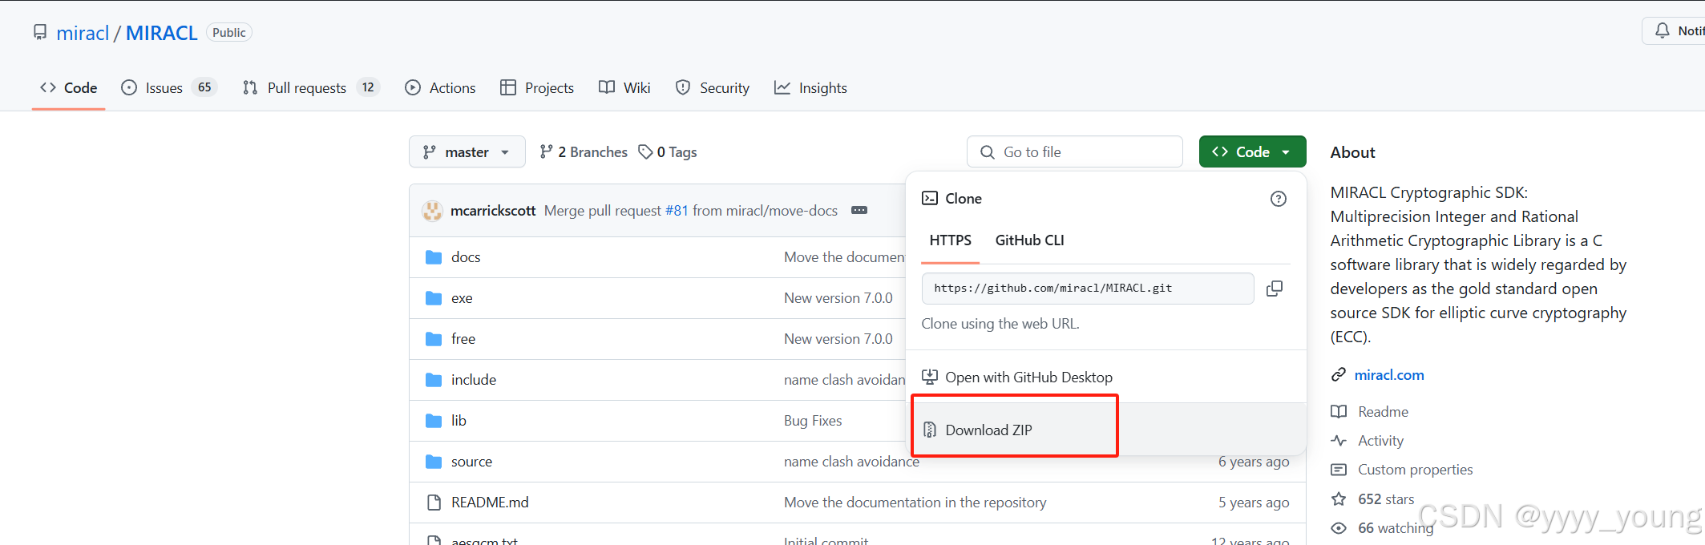Open 'name clash avoidance' commit on source row
The height and width of the screenshot is (545, 1705).
click(x=851, y=461)
